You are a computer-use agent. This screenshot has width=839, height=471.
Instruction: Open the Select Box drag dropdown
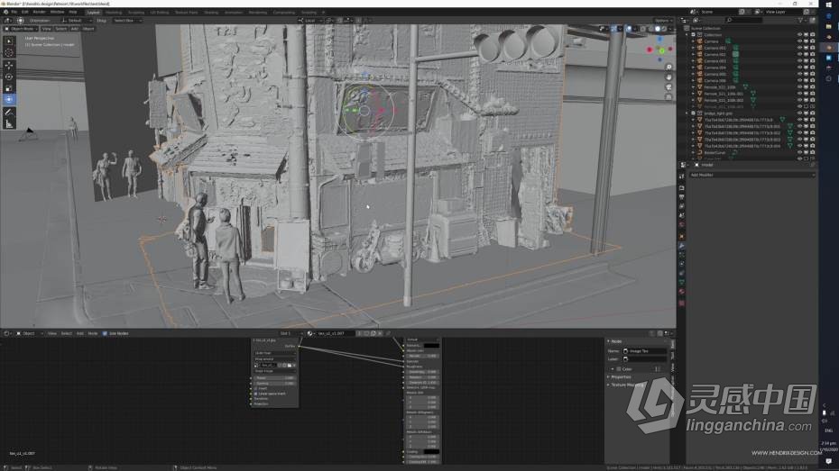pos(126,21)
